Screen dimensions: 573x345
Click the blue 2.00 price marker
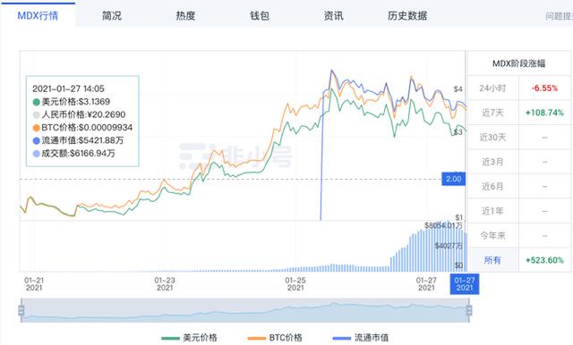click(x=454, y=179)
